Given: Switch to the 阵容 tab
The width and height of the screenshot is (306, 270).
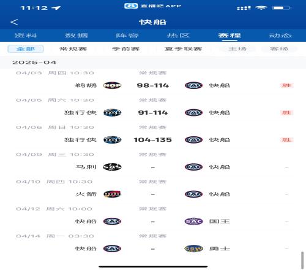Looking at the screenshot, I should (127, 36).
